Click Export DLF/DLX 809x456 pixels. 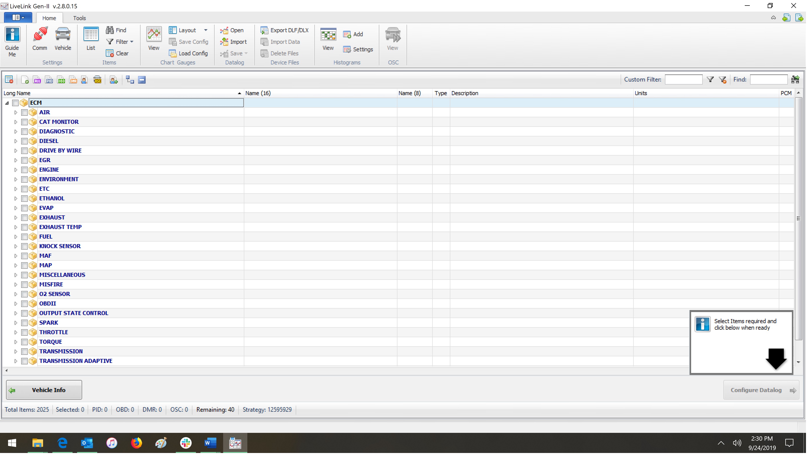pyautogui.click(x=285, y=30)
